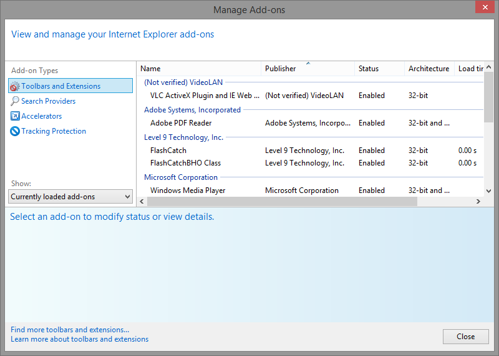Click the Close button
The height and width of the screenshot is (356, 499).
coord(465,337)
